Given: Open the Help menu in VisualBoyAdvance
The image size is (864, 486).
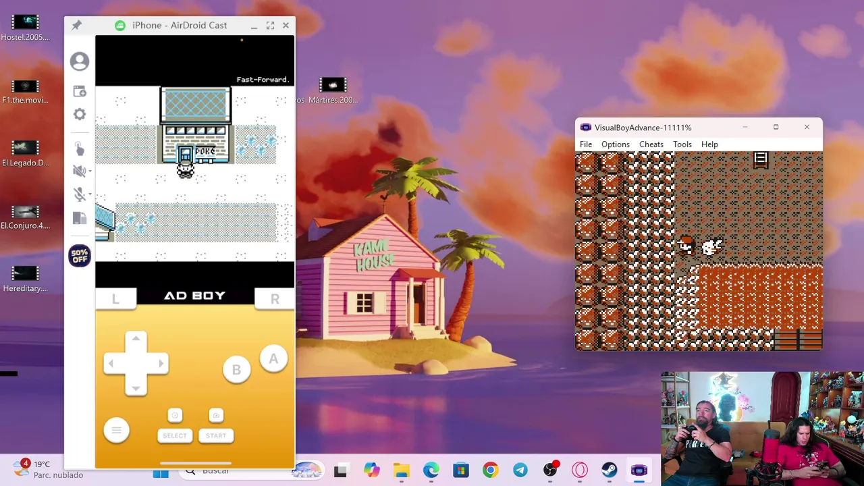Looking at the screenshot, I should pyautogui.click(x=709, y=144).
